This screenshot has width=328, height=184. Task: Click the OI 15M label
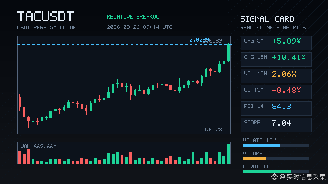click(254, 90)
